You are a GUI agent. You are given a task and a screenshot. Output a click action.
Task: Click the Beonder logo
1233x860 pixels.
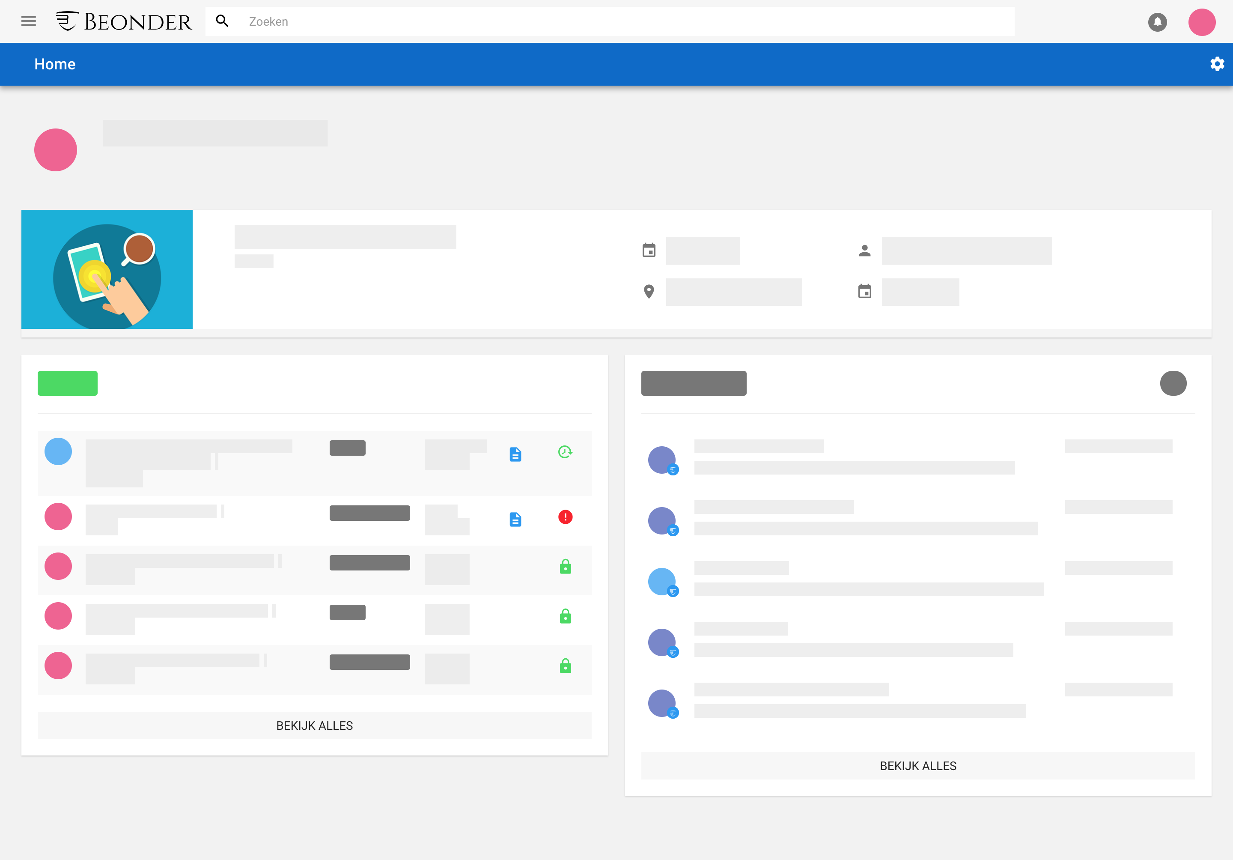(124, 21)
